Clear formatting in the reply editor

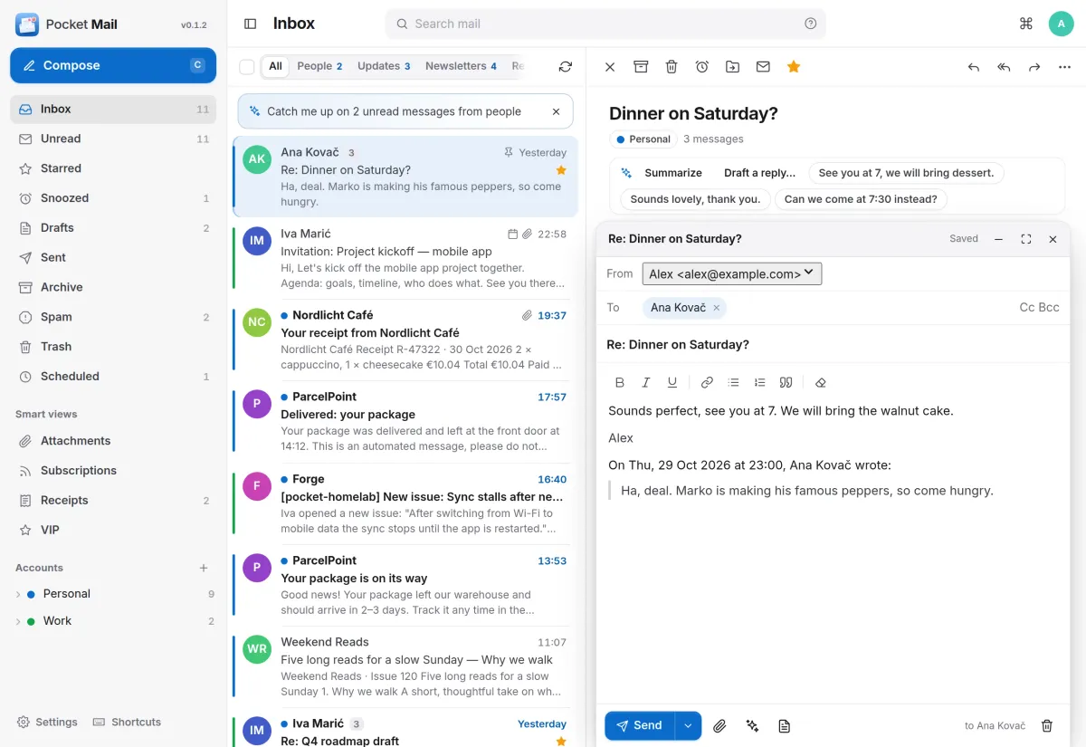click(821, 382)
